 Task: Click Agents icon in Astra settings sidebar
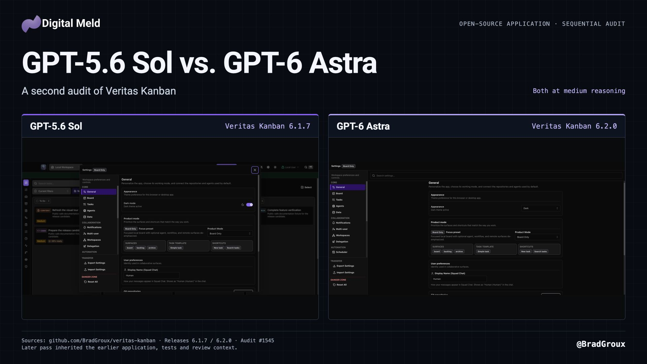point(334,206)
